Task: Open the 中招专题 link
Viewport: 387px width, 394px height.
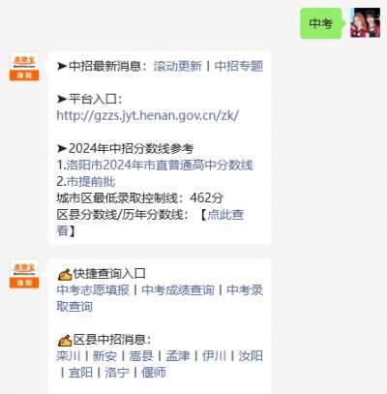Action: coord(239,66)
